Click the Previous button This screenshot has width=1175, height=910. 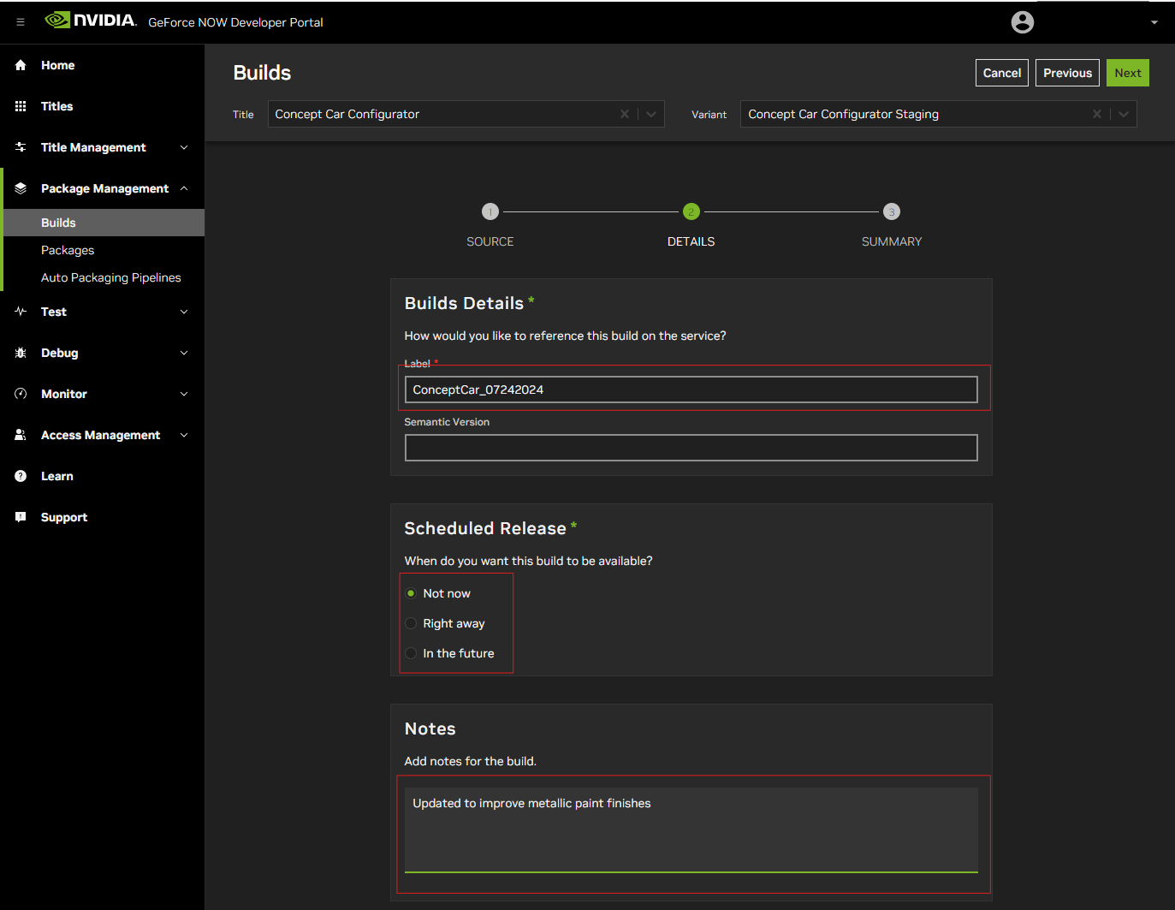(1068, 73)
